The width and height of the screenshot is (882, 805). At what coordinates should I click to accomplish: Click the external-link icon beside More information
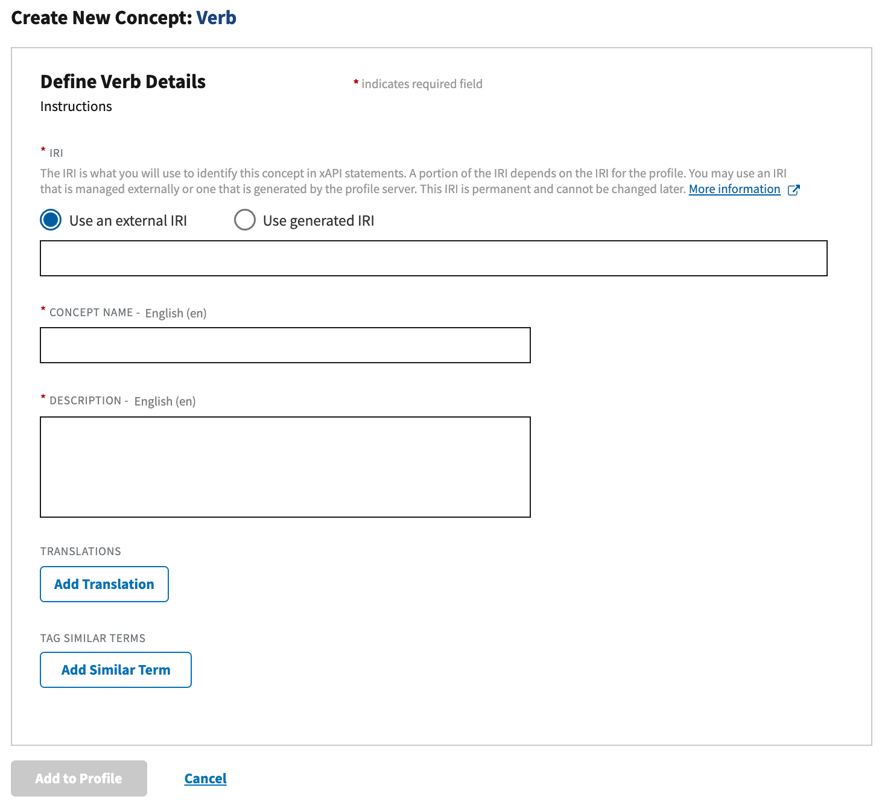(x=794, y=190)
